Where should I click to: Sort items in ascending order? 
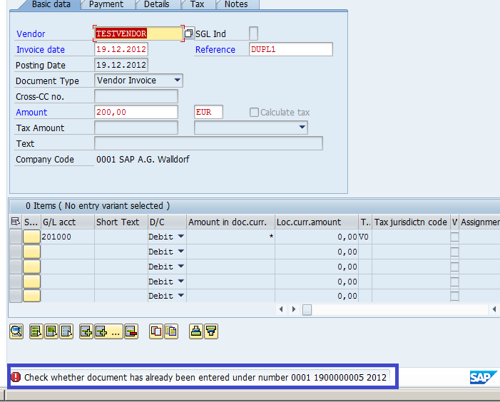coord(195,331)
